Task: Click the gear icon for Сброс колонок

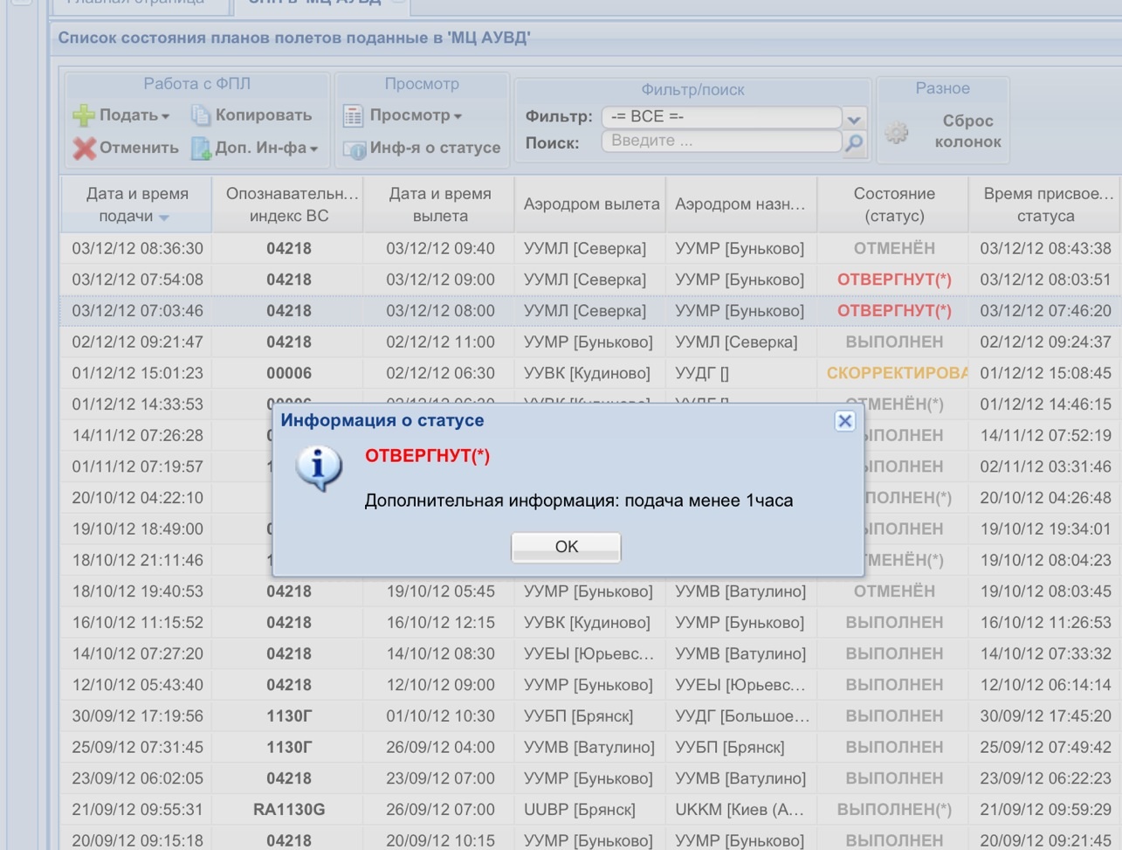Action: tap(896, 132)
